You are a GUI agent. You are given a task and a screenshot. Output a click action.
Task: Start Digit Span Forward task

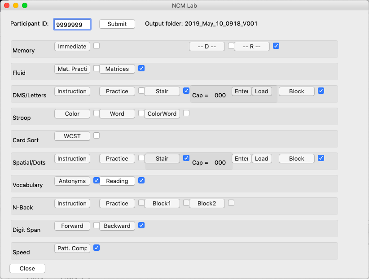point(72,226)
